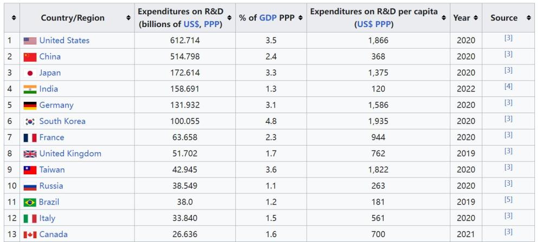Click the Canada flag icon
This screenshot has width=542, height=242.
(x=30, y=235)
